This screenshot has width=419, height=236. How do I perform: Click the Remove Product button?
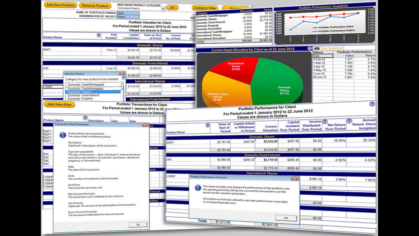click(95, 6)
